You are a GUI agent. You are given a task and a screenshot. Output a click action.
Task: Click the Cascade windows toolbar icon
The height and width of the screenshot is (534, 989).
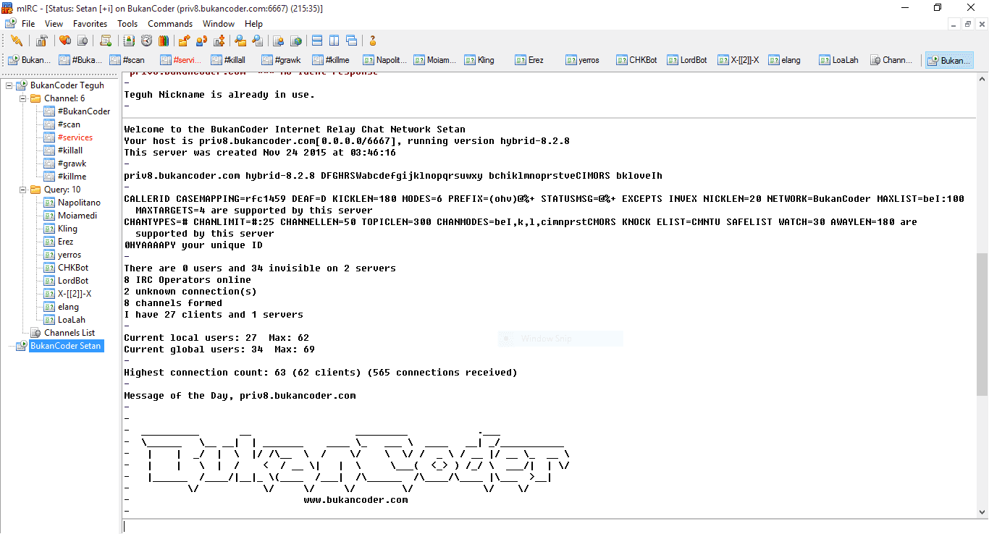[351, 41]
